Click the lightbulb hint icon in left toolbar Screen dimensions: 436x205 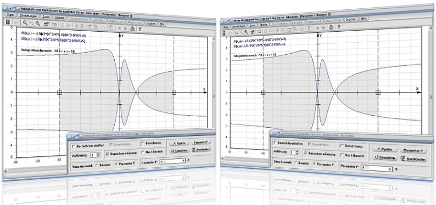140,29
